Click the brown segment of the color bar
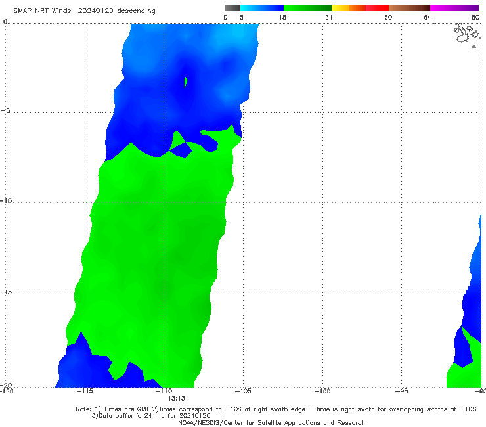Screen dimensions: 486x427 409,8
